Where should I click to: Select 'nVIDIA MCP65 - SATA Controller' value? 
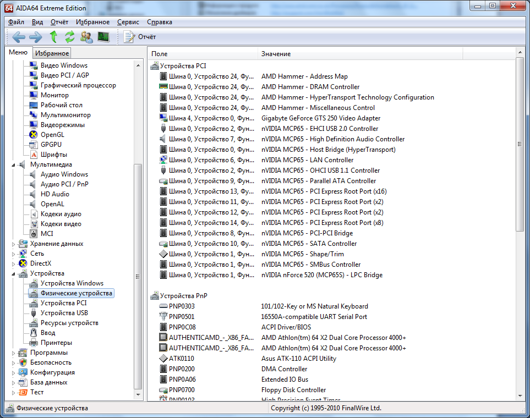pos(309,243)
